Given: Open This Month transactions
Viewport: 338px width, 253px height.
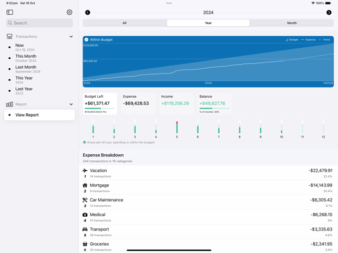Looking at the screenshot, I should pyautogui.click(x=39, y=58).
